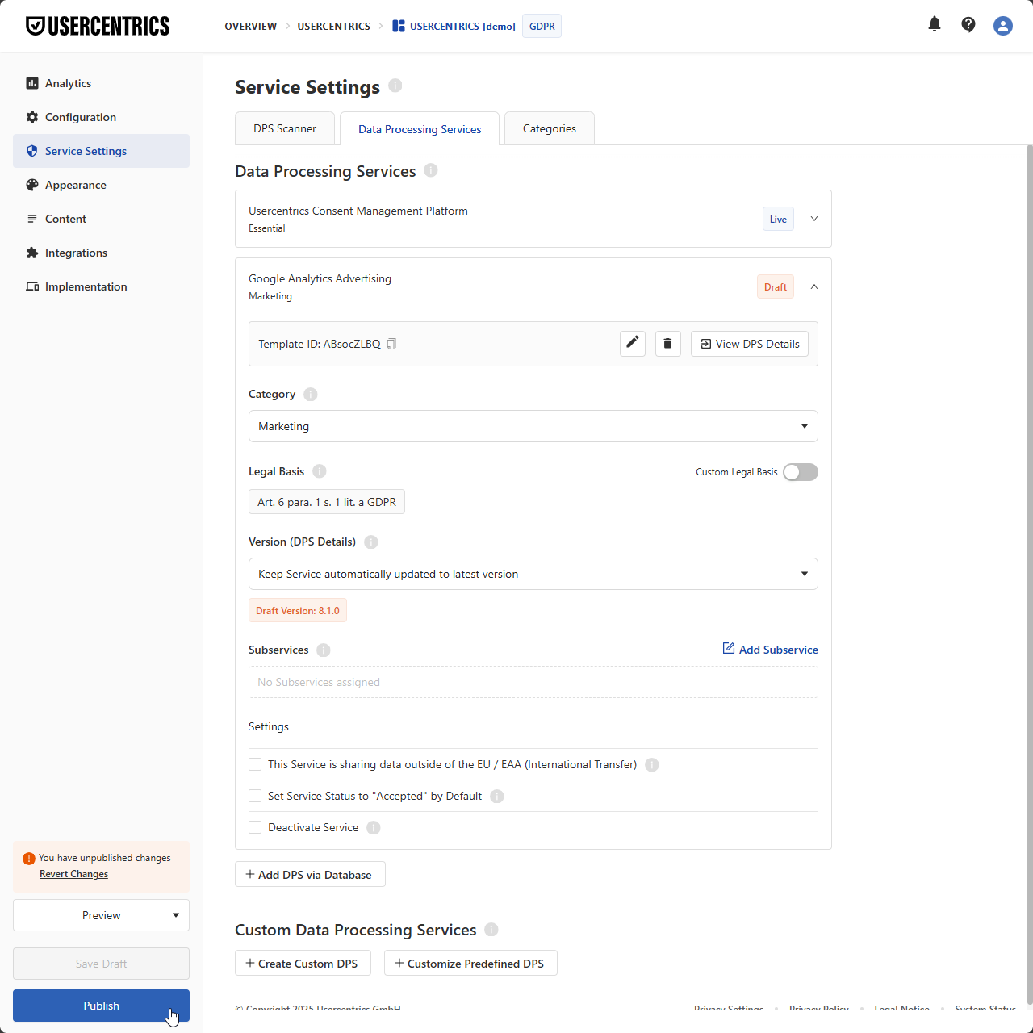Check the International Transfer data sharing checkbox
This screenshot has width=1033, height=1033.
[255, 764]
